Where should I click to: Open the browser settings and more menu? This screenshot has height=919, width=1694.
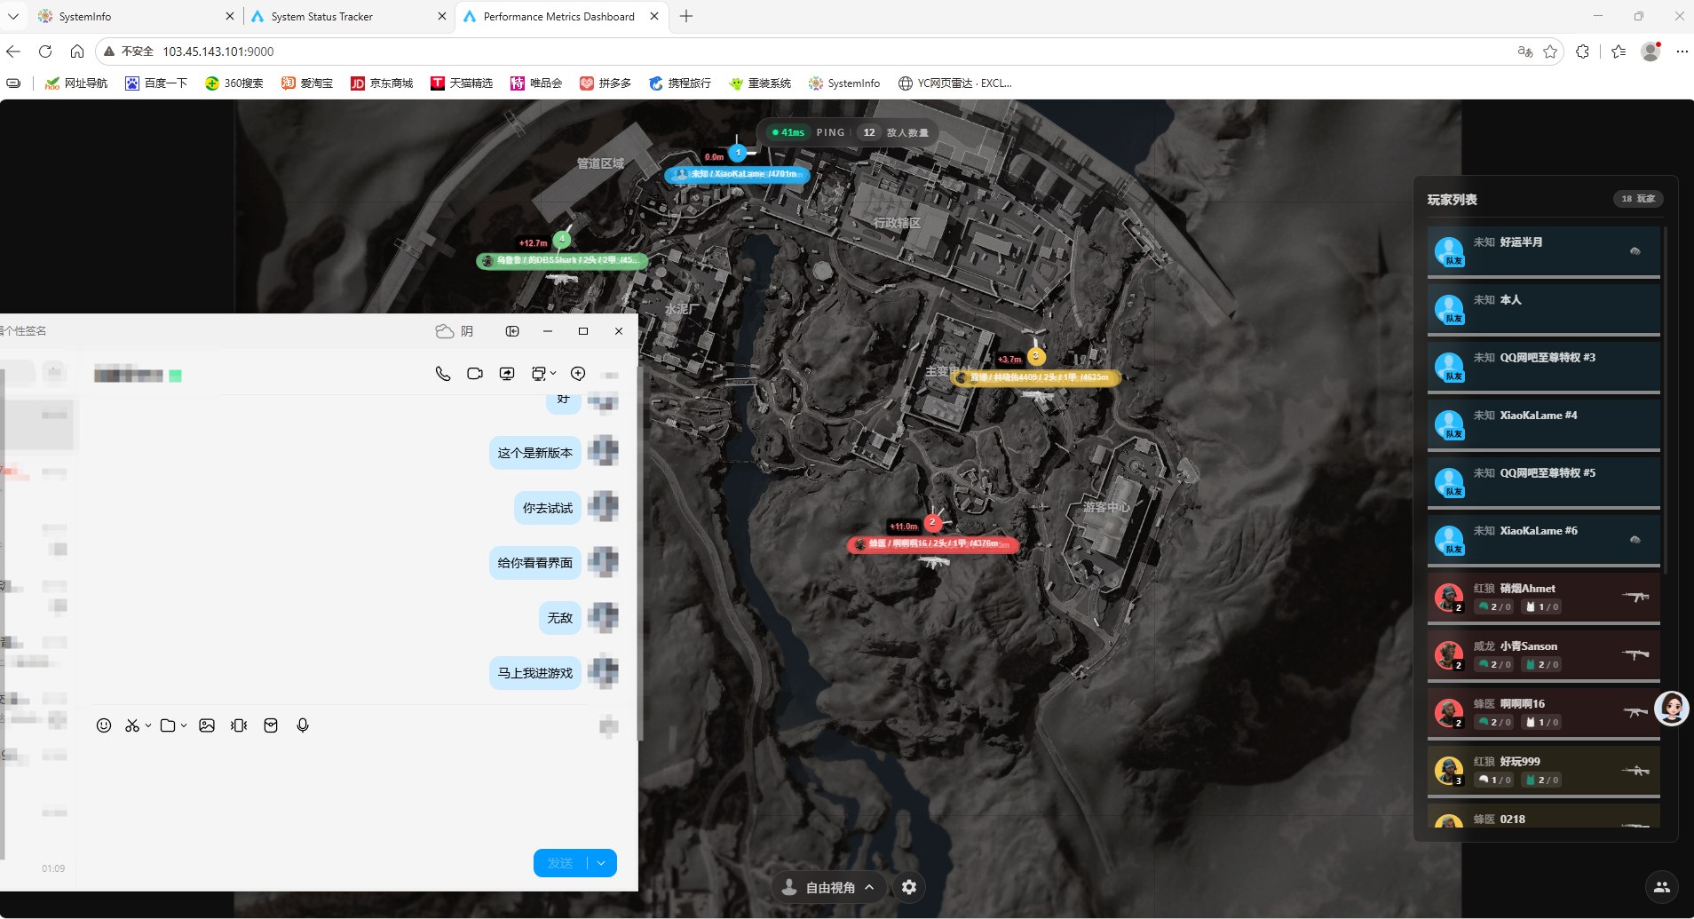[1682, 51]
